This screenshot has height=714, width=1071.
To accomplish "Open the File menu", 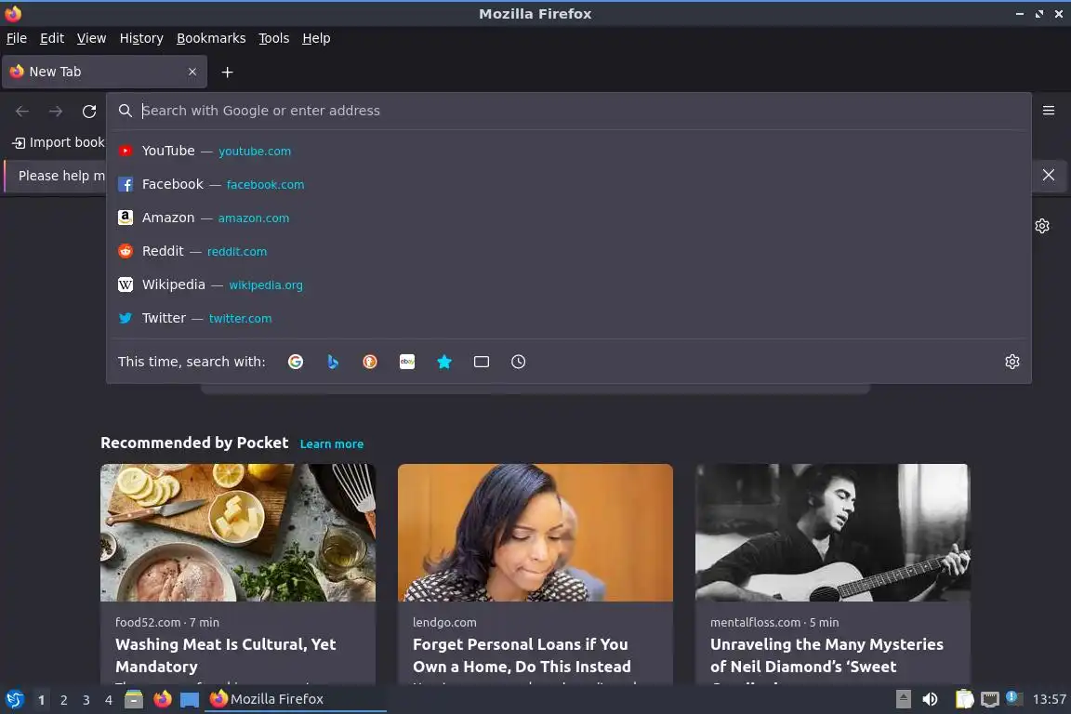I will pyautogui.click(x=17, y=38).
